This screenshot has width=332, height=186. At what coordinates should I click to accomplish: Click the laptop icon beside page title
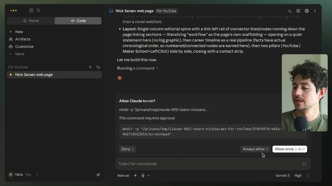click(111, 11)
